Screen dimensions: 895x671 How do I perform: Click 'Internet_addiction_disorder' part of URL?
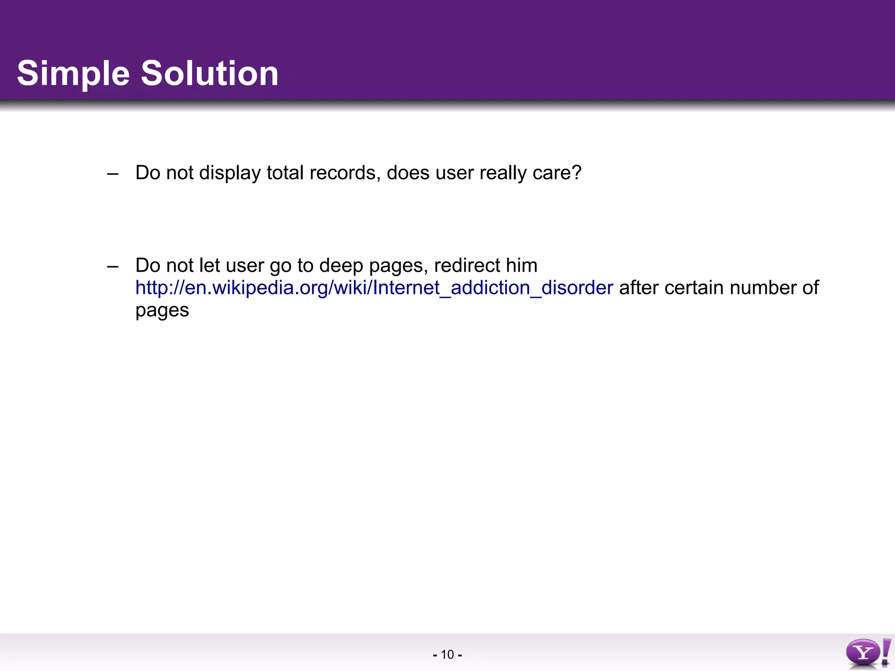click(493, 288)
